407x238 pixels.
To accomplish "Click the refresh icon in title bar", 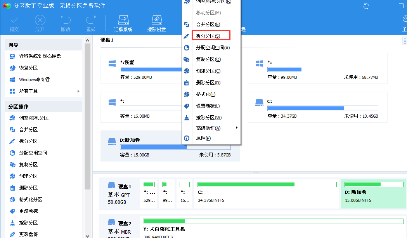I will (x=366, y=6).
